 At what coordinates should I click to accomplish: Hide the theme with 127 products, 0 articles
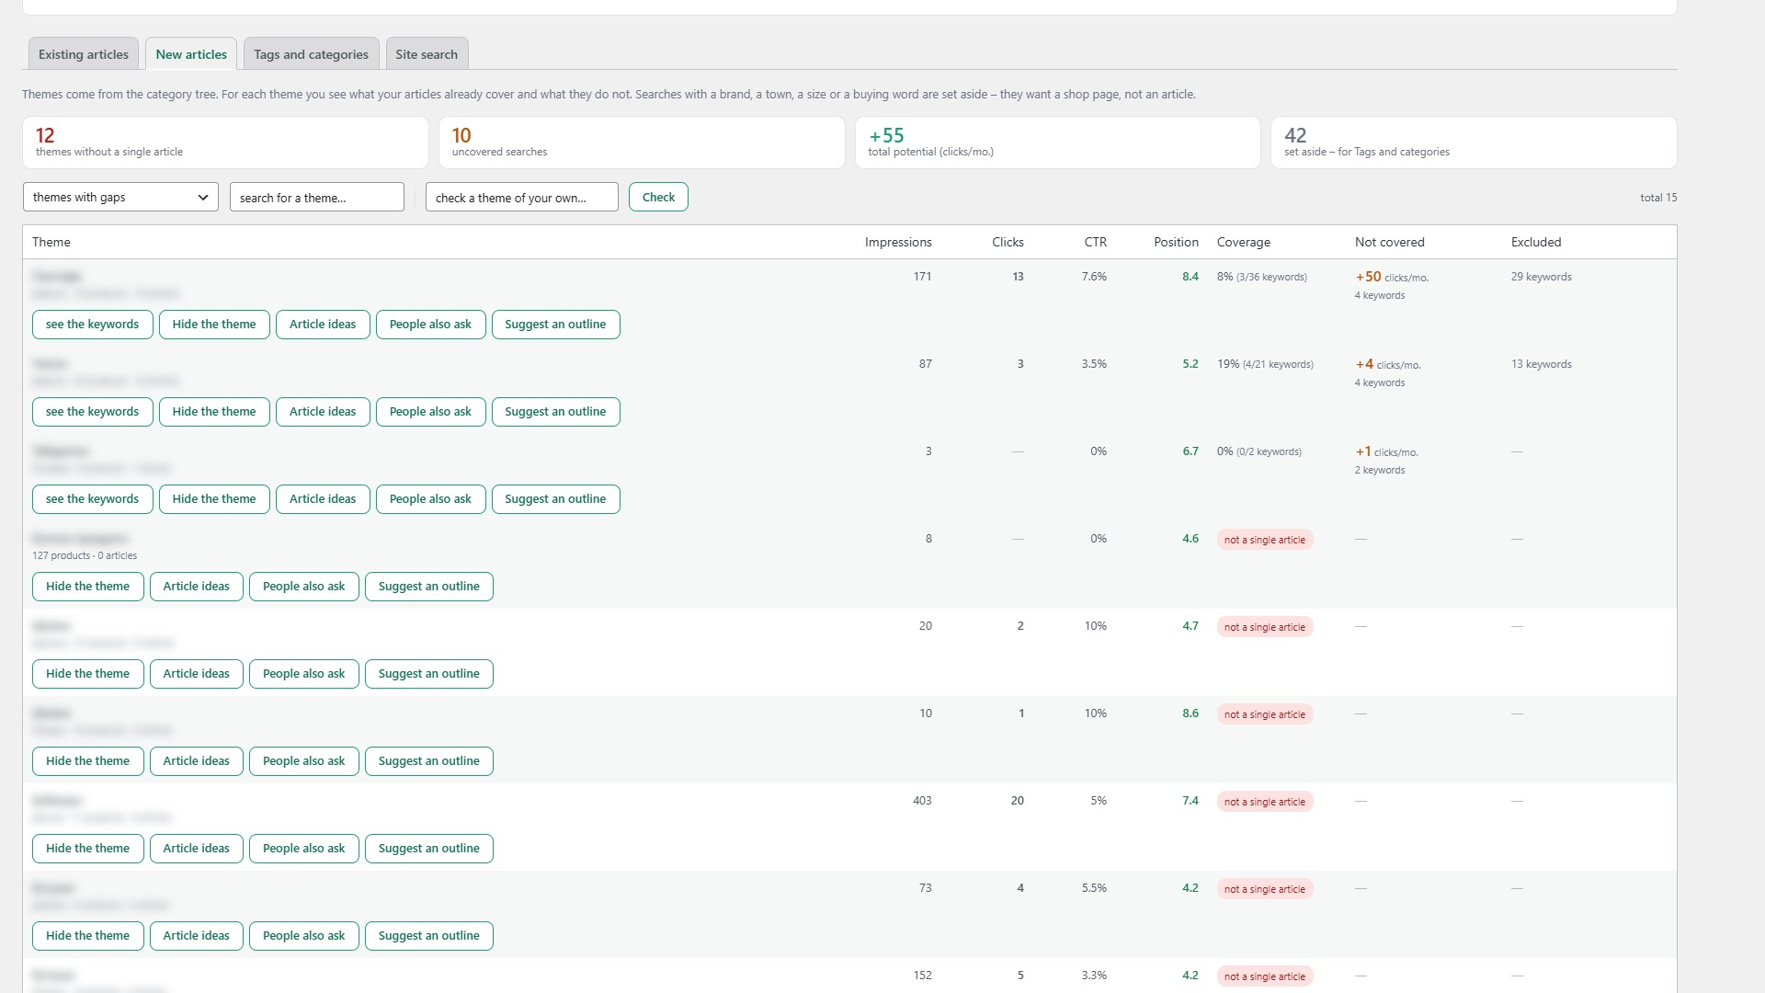[88, 587]
